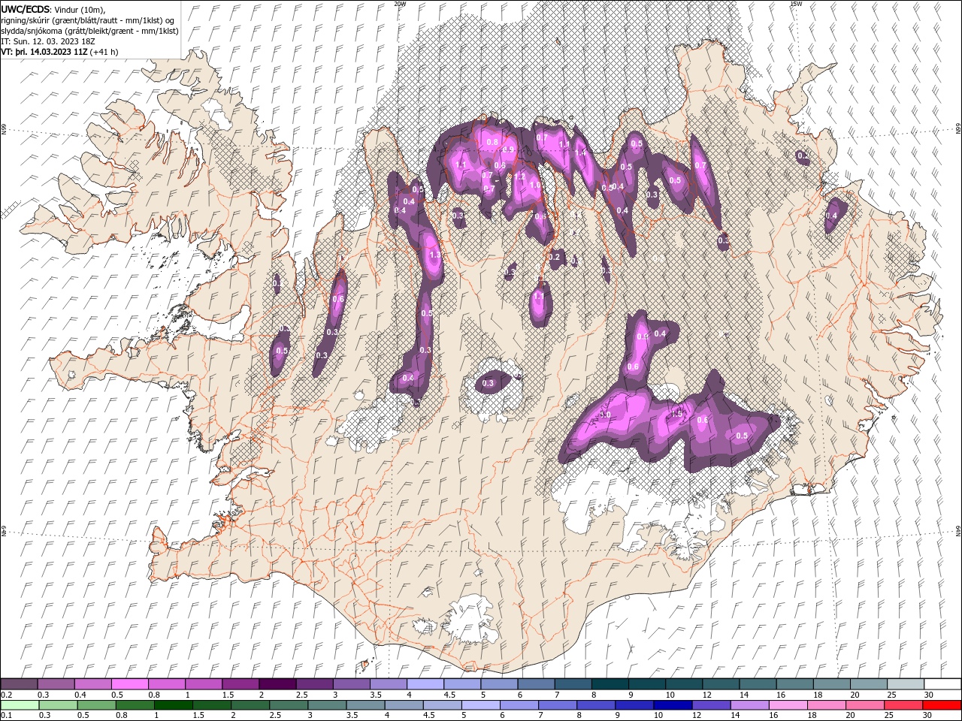Pick the upper legend swatch starting at 1.5

click(x=240, y=684)
